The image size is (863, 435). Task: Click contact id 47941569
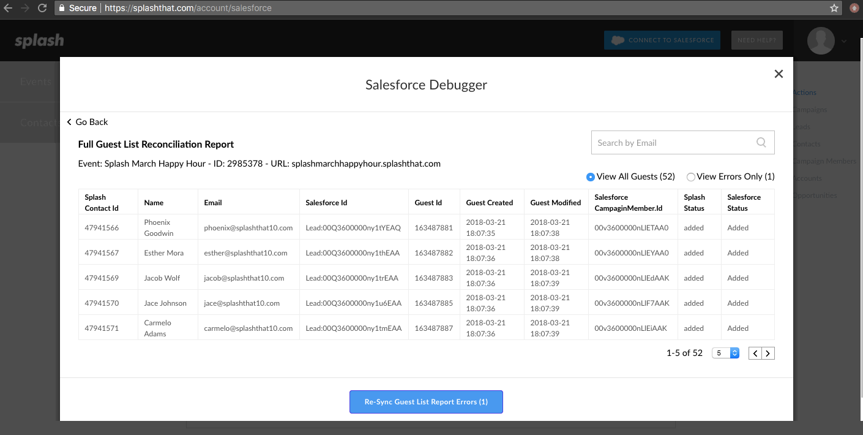(102, 278)
